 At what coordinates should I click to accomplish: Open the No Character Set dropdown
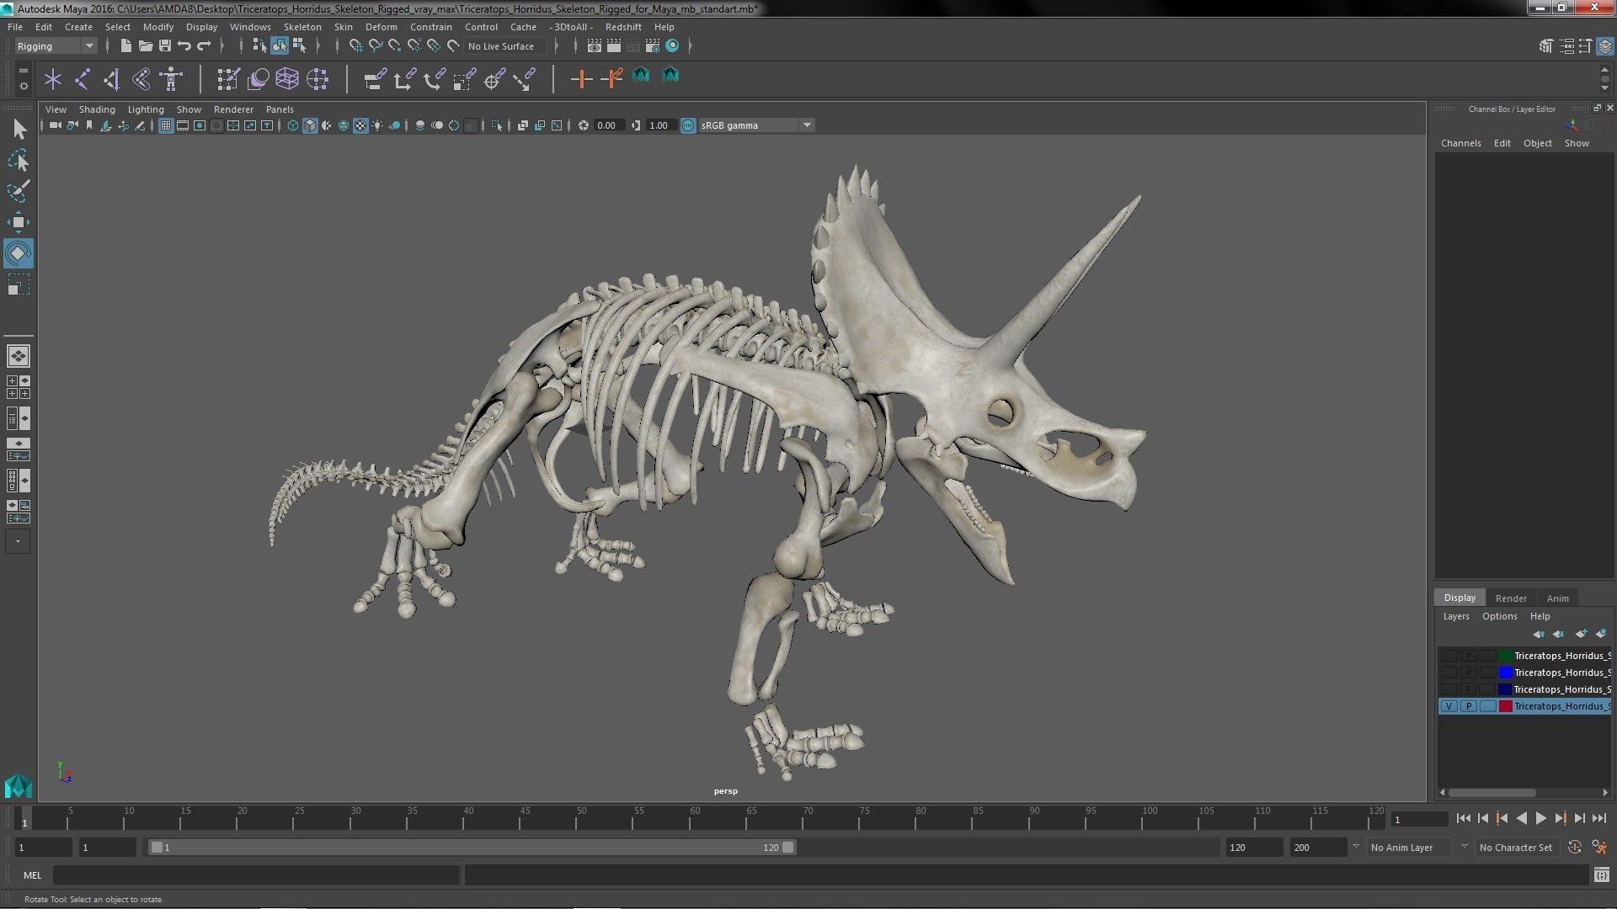pyautogui.click(x=1518, y=848)
